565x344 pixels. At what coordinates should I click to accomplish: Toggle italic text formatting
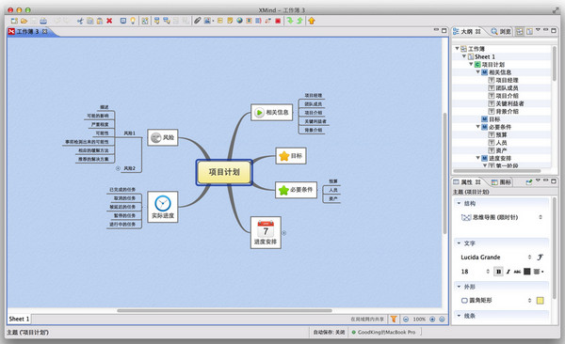coord(508,272)
